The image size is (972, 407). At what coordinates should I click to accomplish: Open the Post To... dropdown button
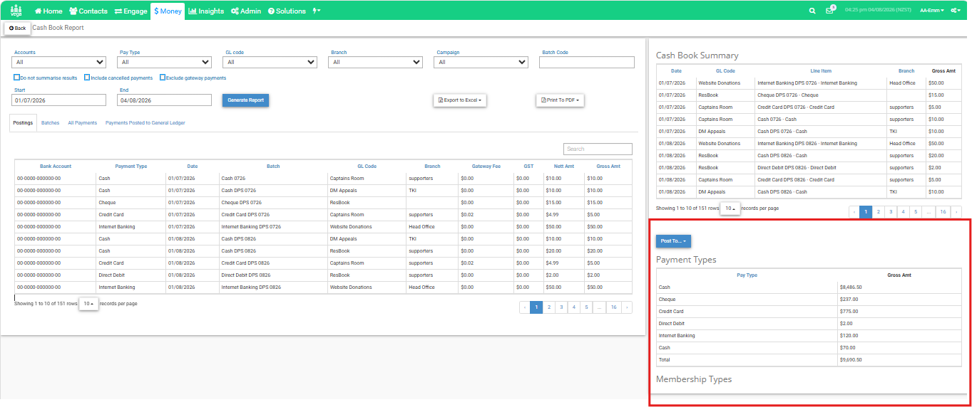coord(673,241)
